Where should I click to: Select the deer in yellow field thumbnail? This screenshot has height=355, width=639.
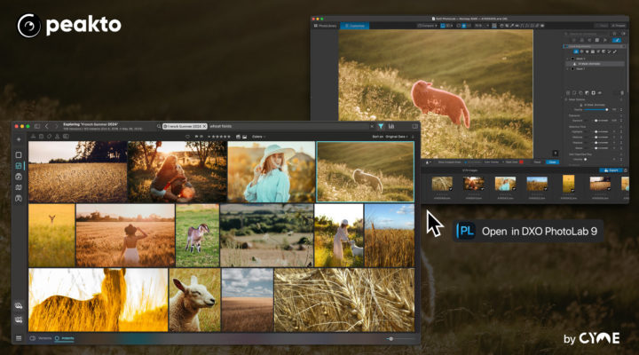point(51,235)
